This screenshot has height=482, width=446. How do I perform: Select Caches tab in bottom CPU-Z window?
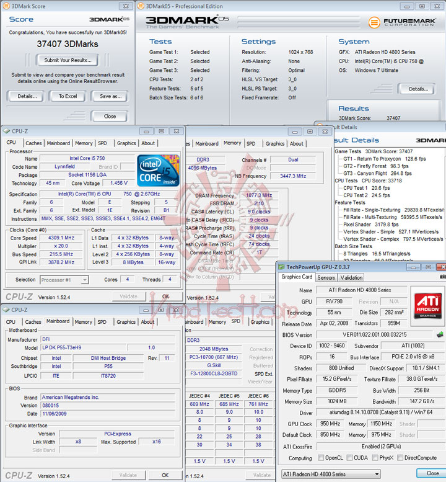(x=33, y=322)
